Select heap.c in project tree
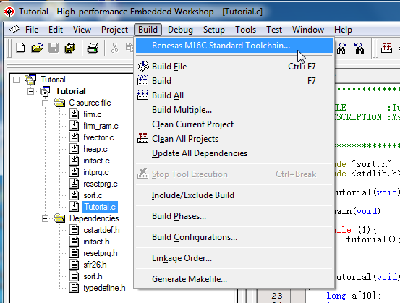This screenshot has height=303, width=400. point(95,149)
